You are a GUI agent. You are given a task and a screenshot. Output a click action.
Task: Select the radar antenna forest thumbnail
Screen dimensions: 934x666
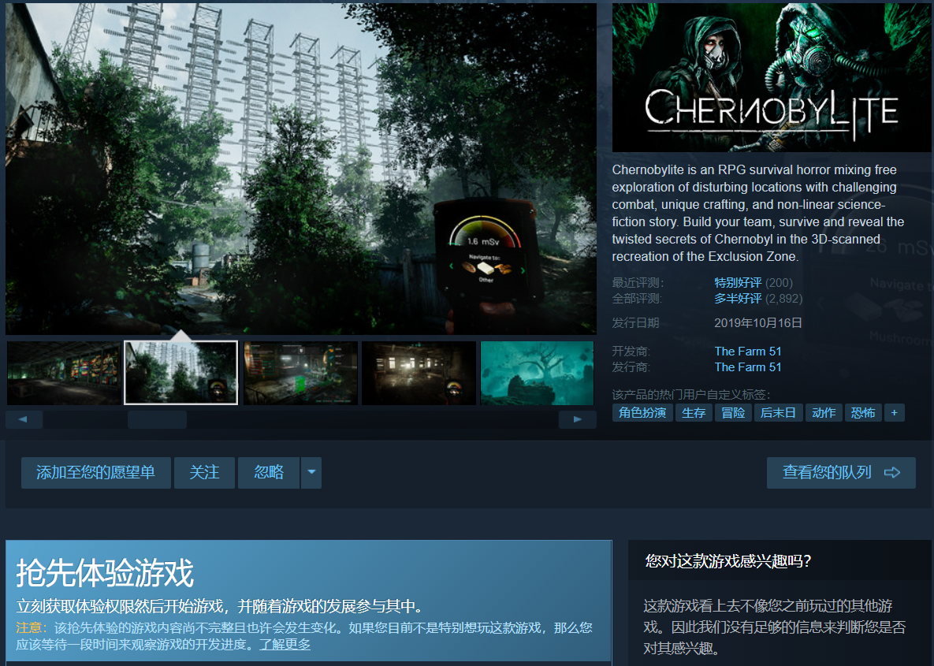181,373
